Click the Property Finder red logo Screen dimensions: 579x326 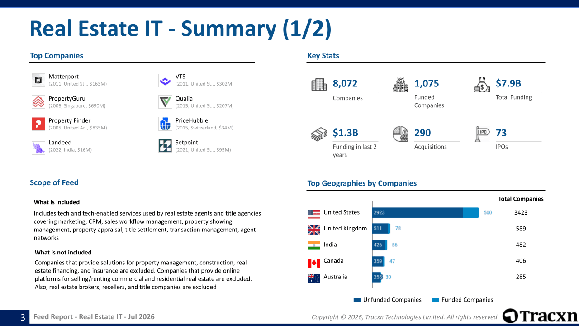click(38, 124)
